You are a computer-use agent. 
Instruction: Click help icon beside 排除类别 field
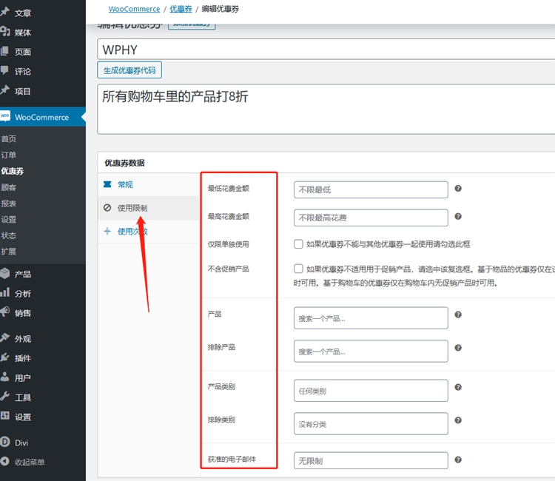pyautogui.click(x=458, y=420)
